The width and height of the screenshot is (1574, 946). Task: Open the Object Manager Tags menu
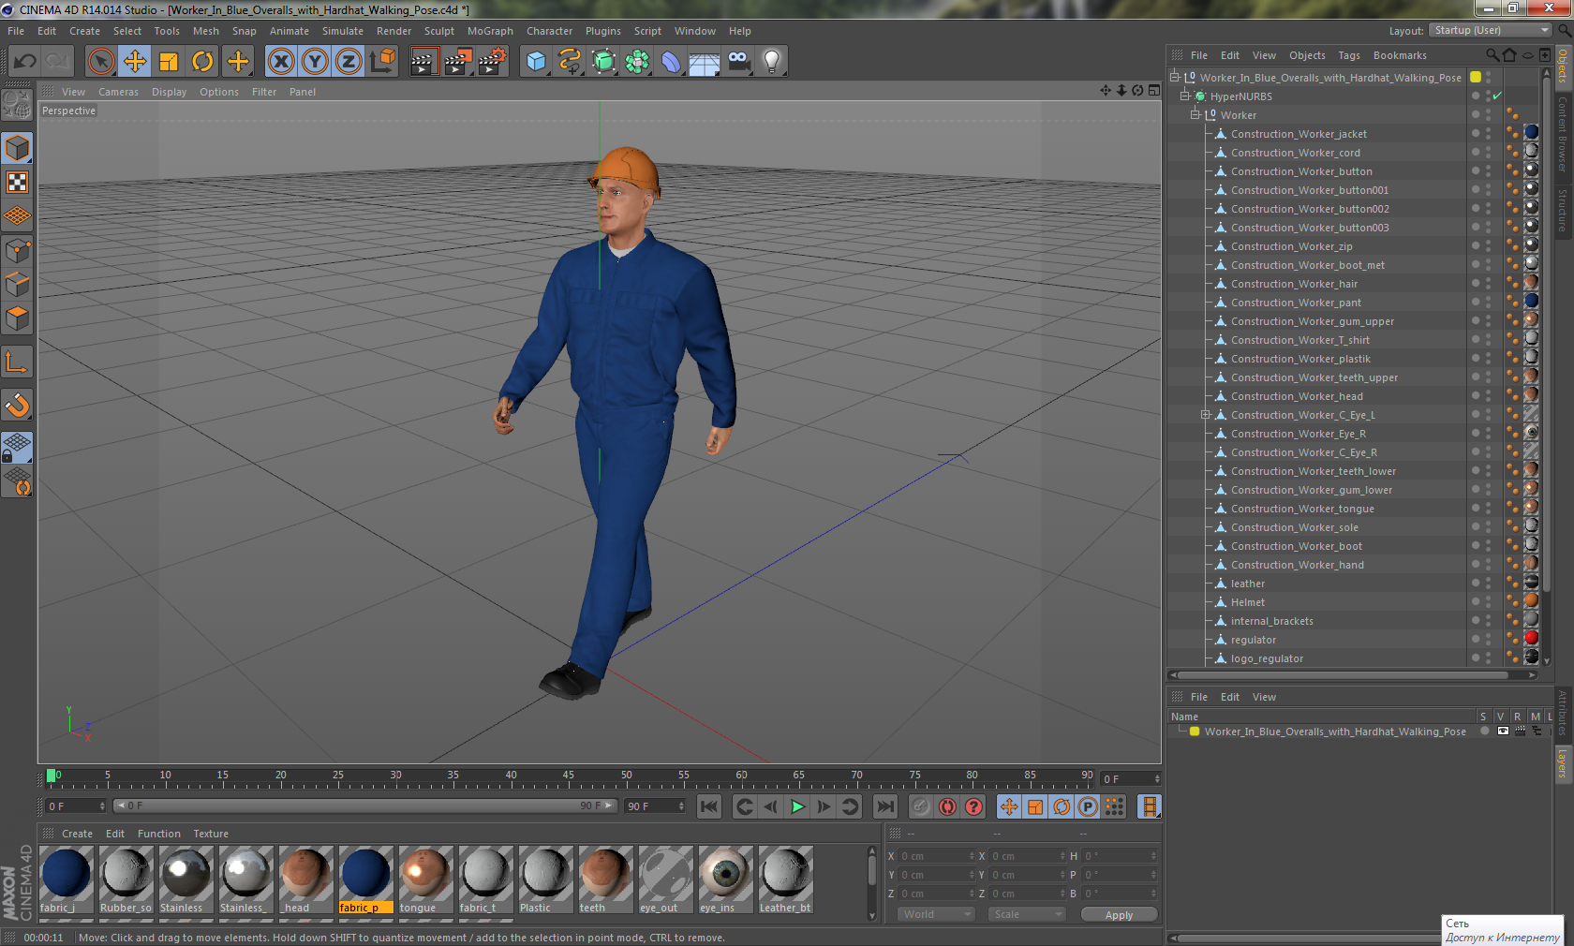1349,55
